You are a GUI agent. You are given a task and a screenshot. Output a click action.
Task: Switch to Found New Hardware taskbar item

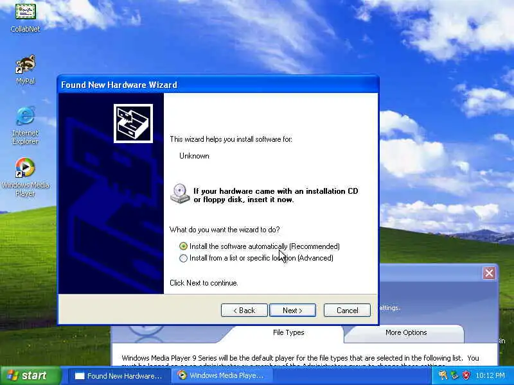[x=120, y=376]
